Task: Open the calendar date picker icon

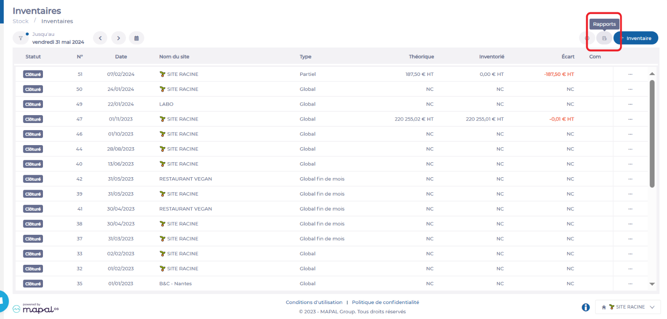Action: (x=136, y=38)
